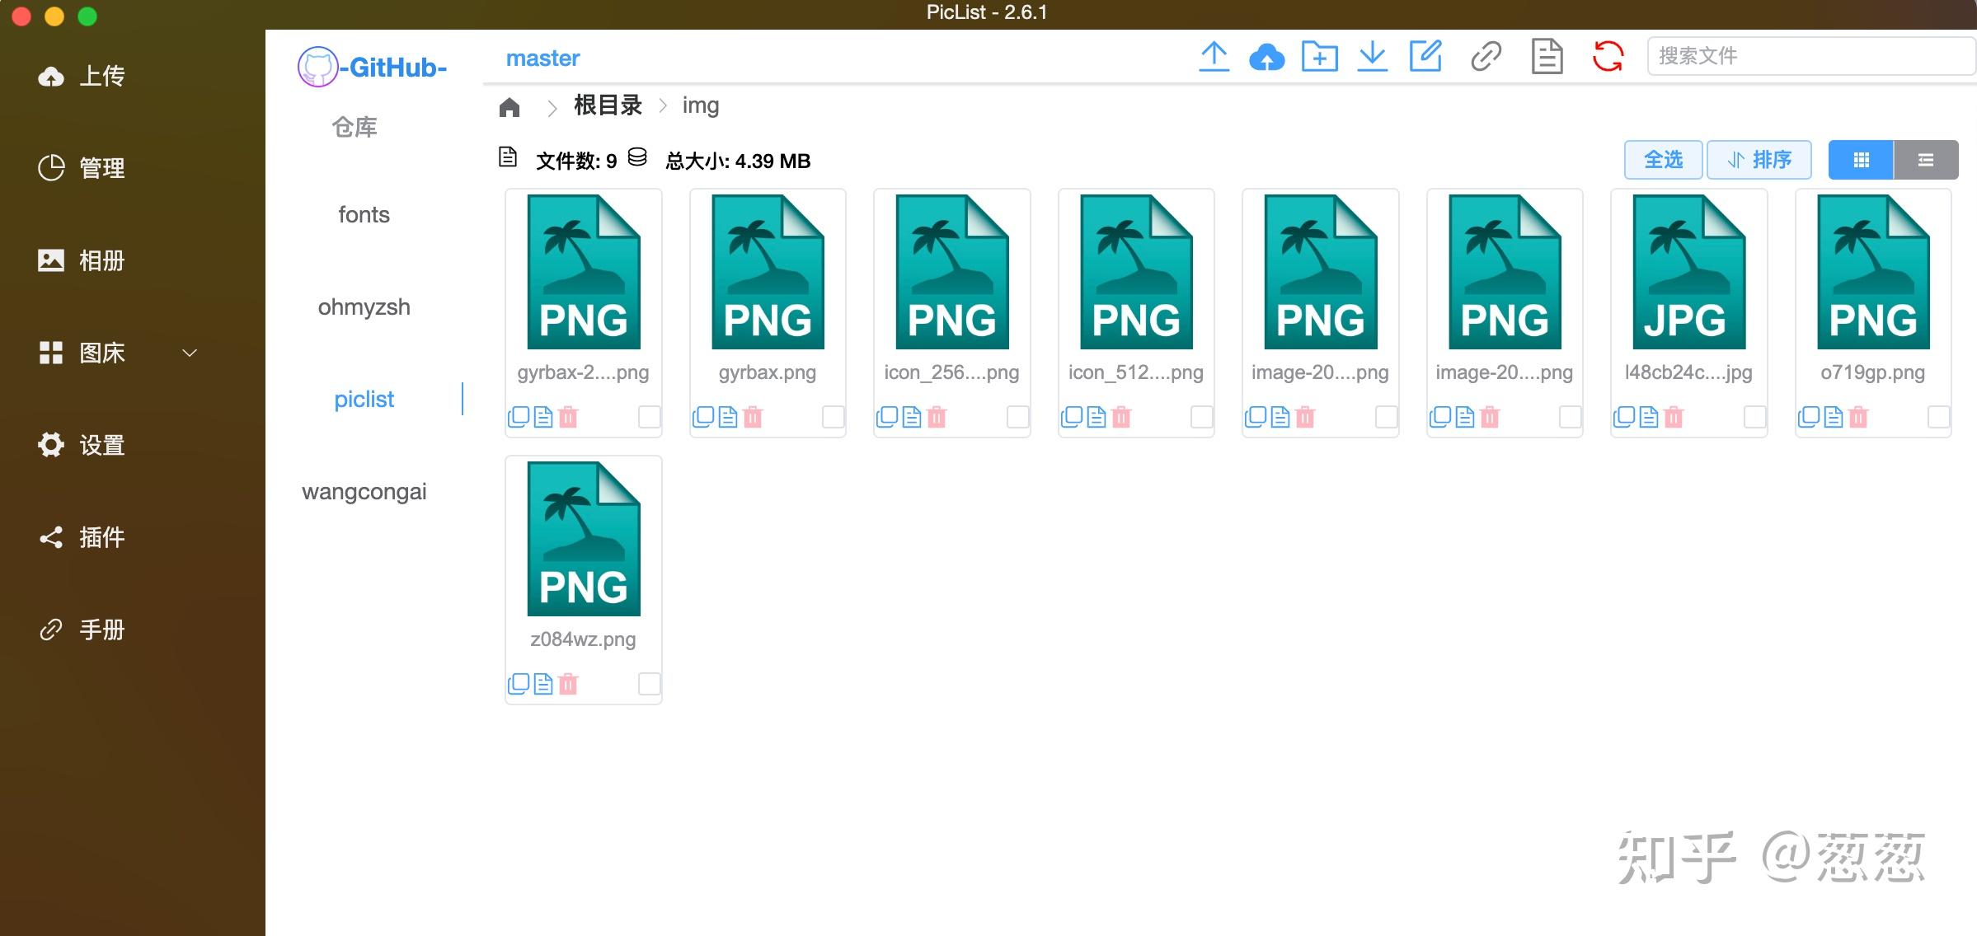Open the 排序 sort dropdown
The image size is (1977, 936).
click(1759, 159)
